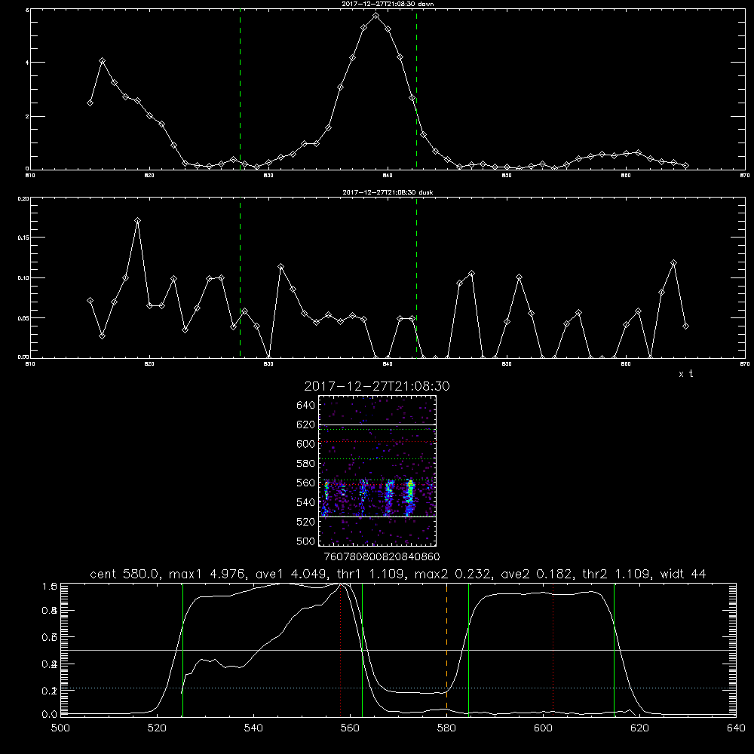Click the red dotted marker near 558 in bottom plot
This screenshot has height=754, width=754.
point(341,648)
